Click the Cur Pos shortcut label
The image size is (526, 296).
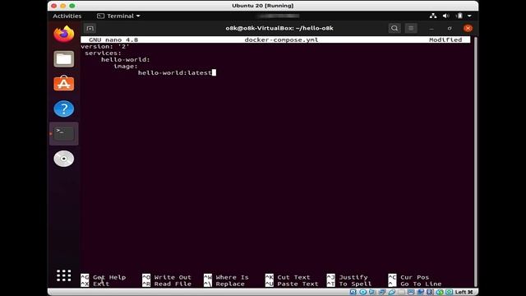[x=414, y=277]
